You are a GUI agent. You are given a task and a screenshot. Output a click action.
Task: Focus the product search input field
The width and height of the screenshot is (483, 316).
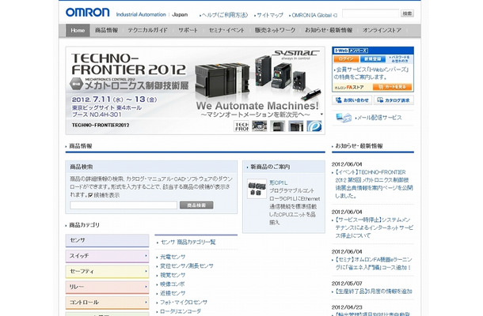click(124, 205)
